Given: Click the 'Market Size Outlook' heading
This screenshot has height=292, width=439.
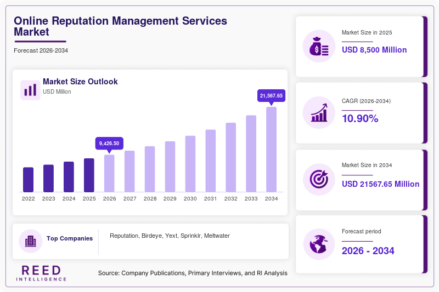Looking at the screenshot, I should pos(80,82).
